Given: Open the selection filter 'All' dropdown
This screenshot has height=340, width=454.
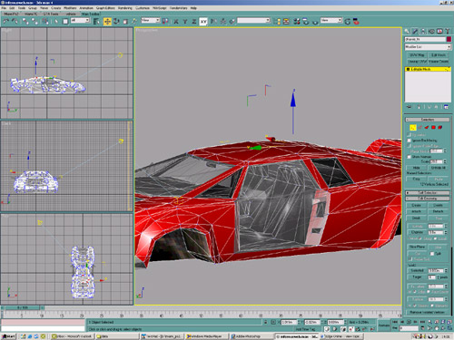Looking at the screenshot, I should 80,20.
